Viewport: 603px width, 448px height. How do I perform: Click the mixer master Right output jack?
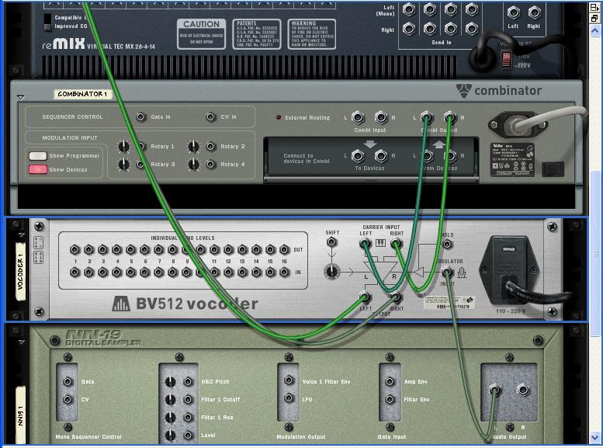[x=534, y=12]
